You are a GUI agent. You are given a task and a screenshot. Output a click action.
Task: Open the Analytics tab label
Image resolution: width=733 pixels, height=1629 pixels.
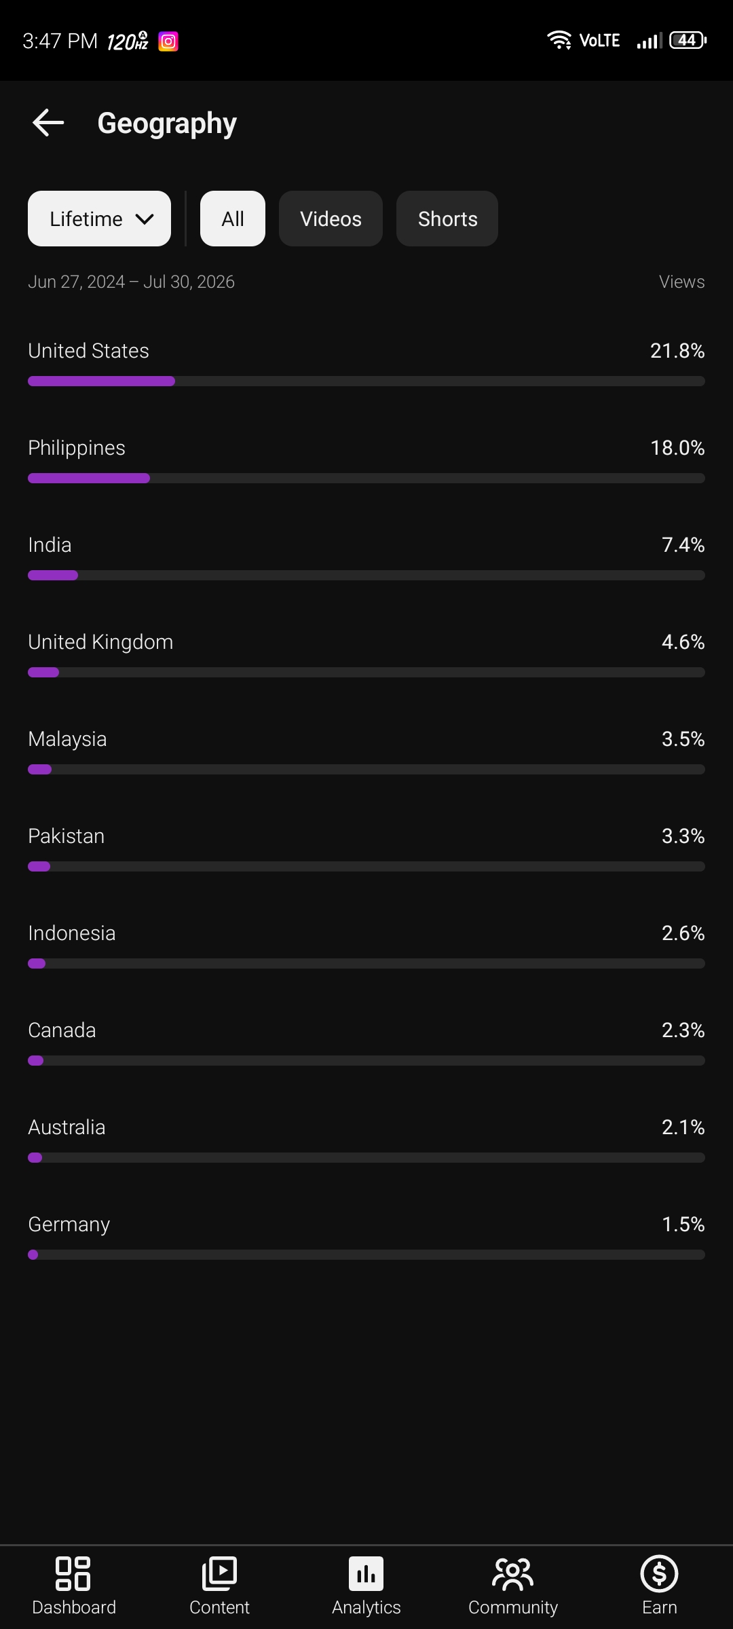[x=366, y=1607]
